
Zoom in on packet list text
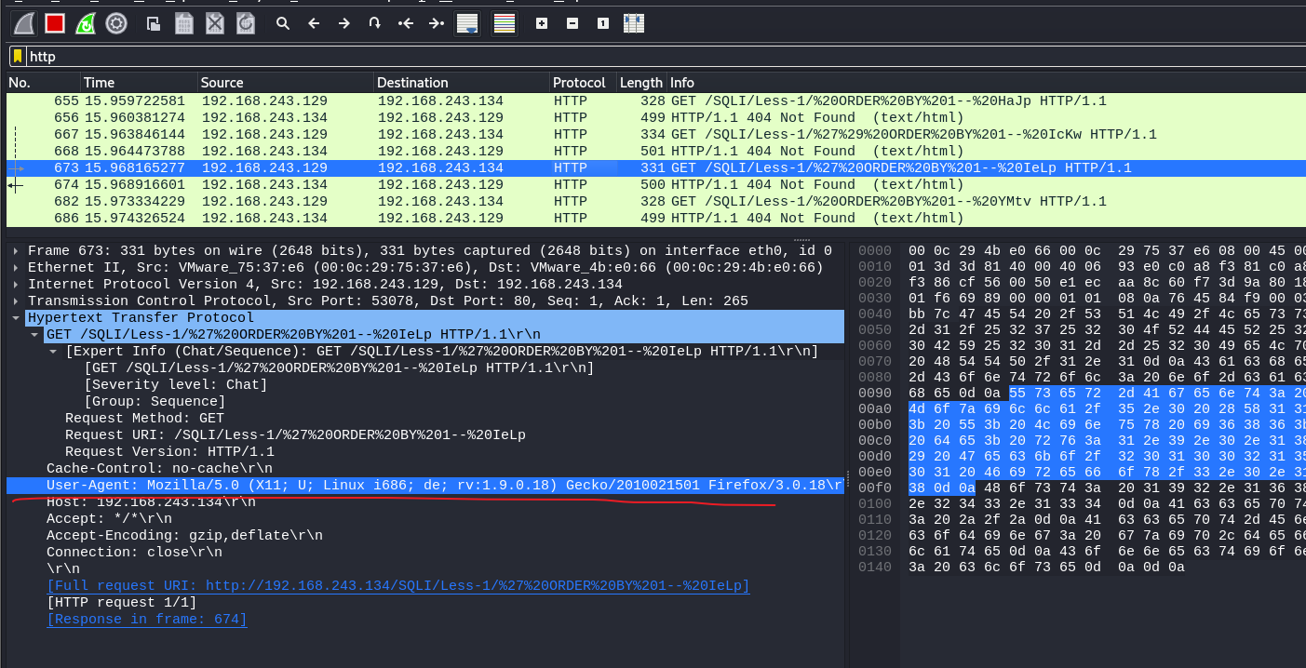[x=540, y=23]
